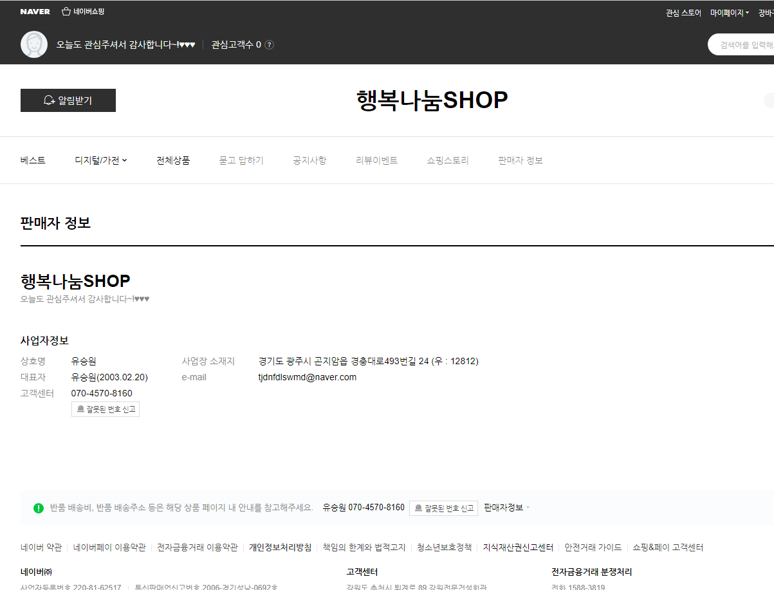Click the phone number 070-4570-8160 under 고객센터
Screen dimensions: 774x590
pyautogui.click(x=102, y=393)
